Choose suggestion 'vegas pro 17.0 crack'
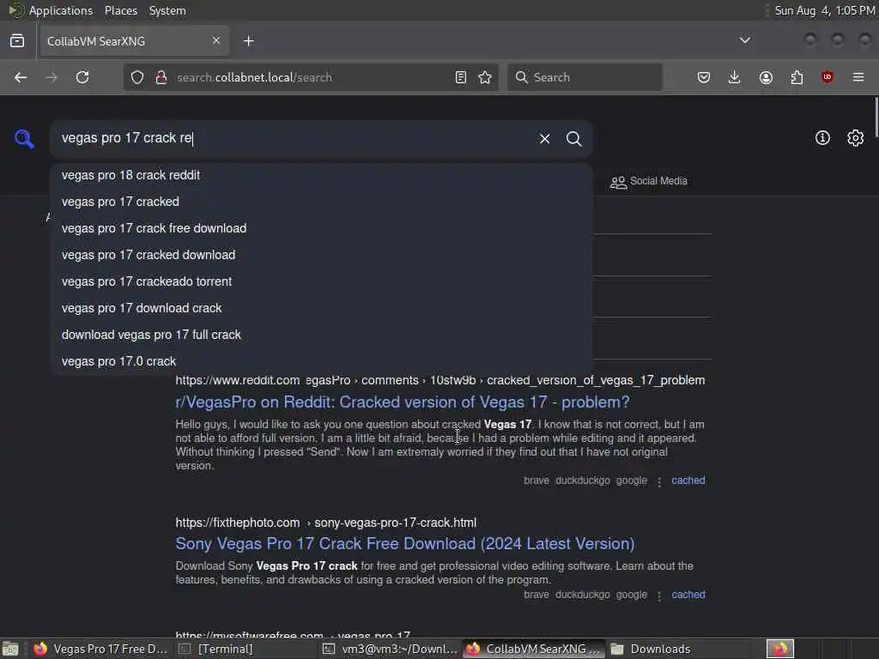879x659 pixels. [321, 361]
